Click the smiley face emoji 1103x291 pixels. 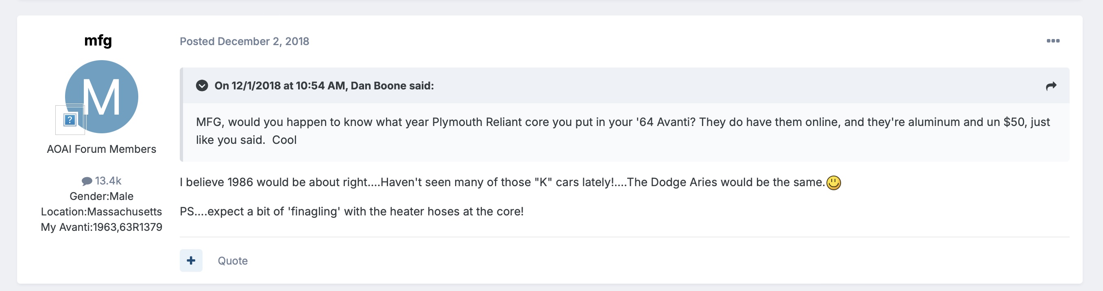point(833,183)
